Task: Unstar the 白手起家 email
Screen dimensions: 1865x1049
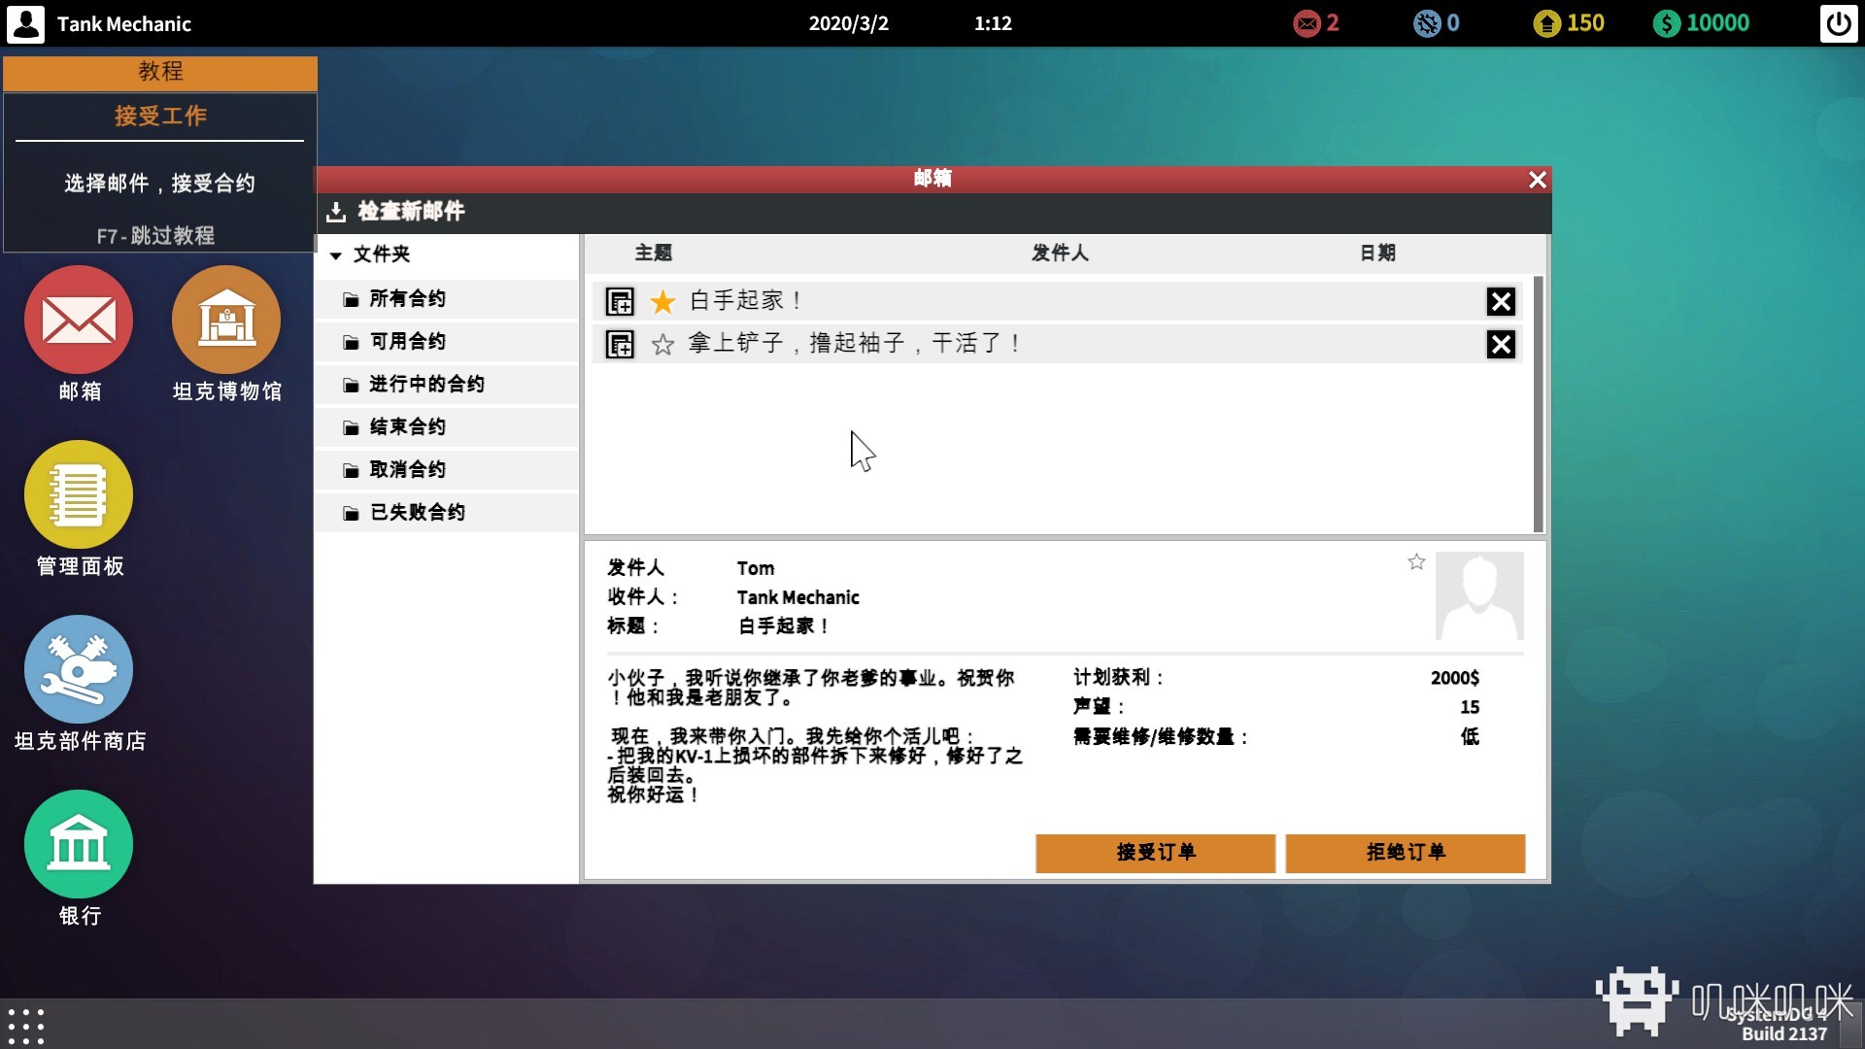Action: coord(662,301)
